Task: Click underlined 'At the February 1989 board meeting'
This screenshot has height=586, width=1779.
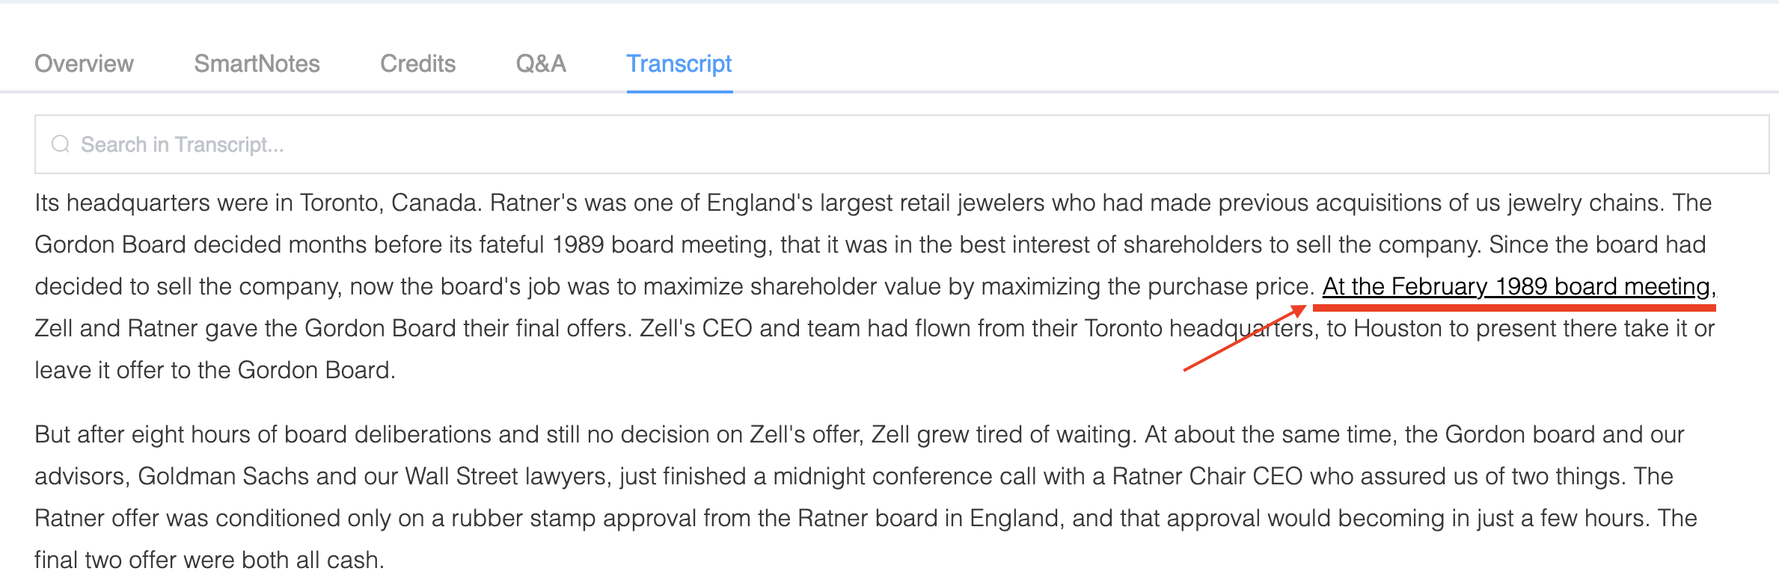Action: click(1516, 286)
